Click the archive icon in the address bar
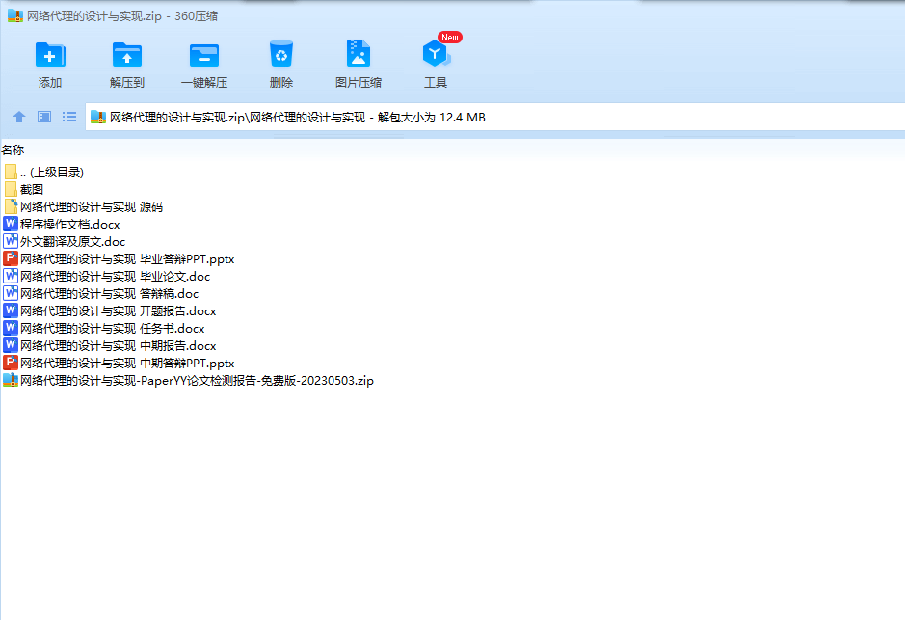 tap(98, 118)
